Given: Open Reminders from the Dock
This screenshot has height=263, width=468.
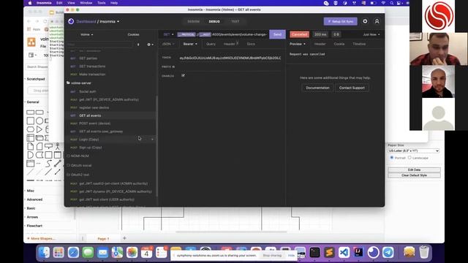Looking at the screenshot, I should (161, 253).
